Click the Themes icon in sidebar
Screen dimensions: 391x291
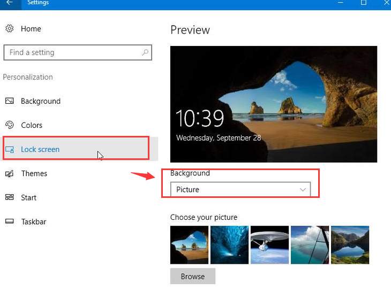(x=9, y=173)
